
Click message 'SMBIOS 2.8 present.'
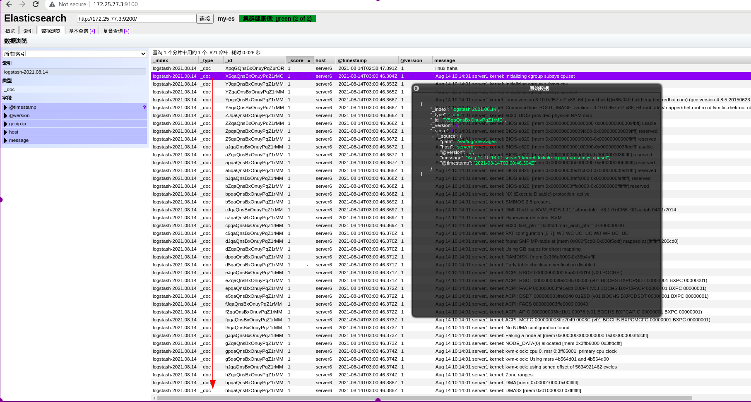point(493,202)
